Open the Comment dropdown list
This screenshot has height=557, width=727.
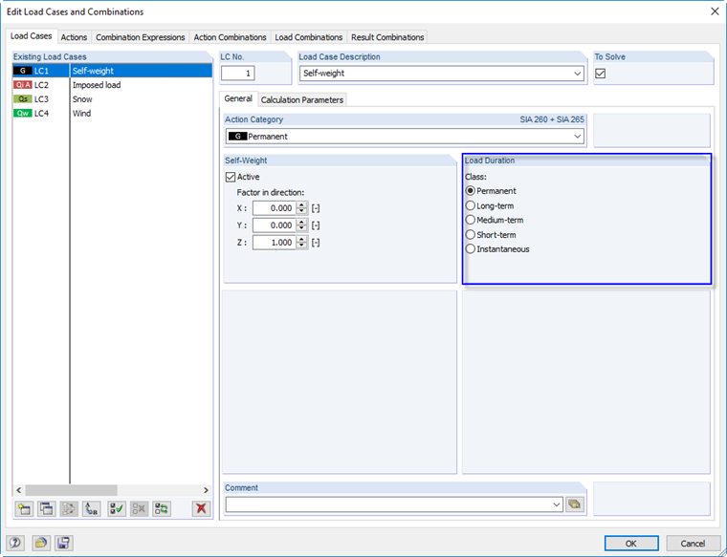[x=557, y=504]
